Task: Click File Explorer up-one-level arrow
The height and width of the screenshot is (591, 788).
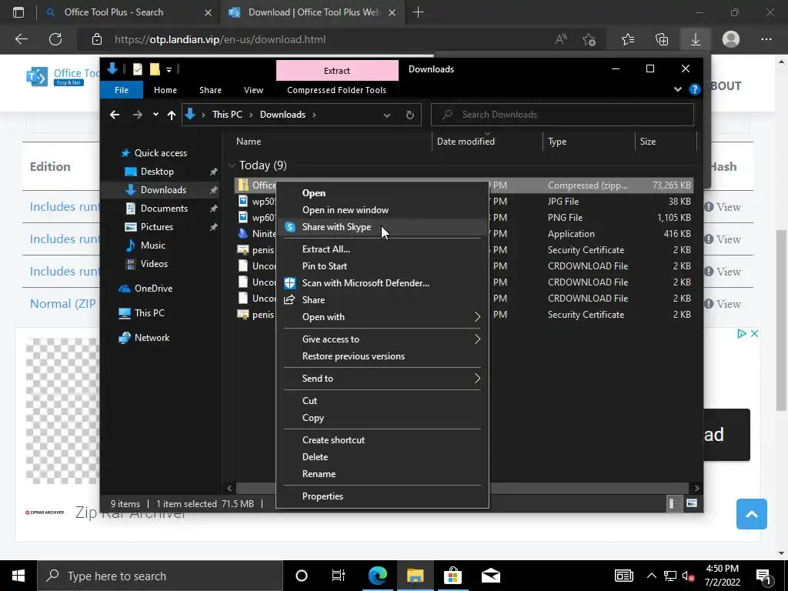Action: pos(172,115)
